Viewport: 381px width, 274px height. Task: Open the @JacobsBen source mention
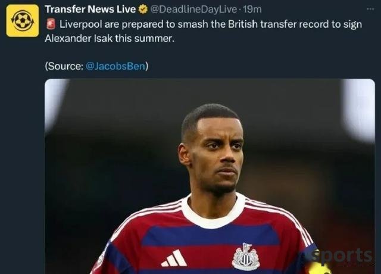[x=115, y=66]
